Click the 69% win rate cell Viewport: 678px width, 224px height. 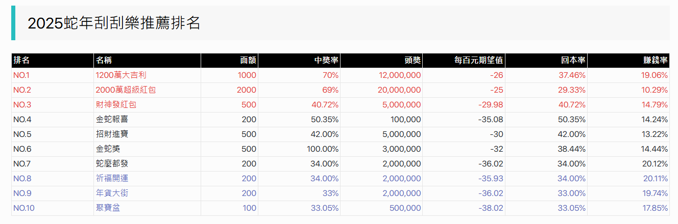point(299,90)
